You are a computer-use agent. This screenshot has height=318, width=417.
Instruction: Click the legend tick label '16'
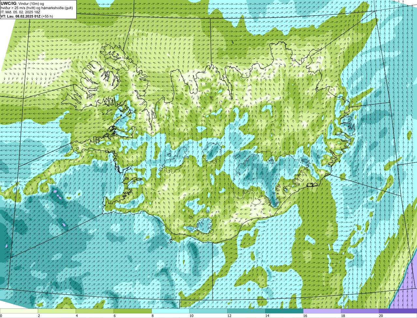click(305, 316)
